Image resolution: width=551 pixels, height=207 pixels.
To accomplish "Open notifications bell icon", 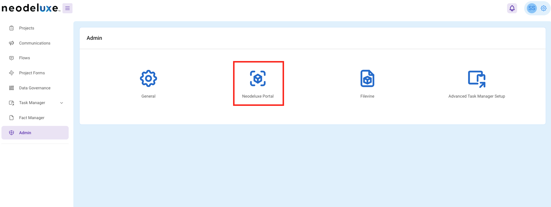I will (x=512, y=8).
